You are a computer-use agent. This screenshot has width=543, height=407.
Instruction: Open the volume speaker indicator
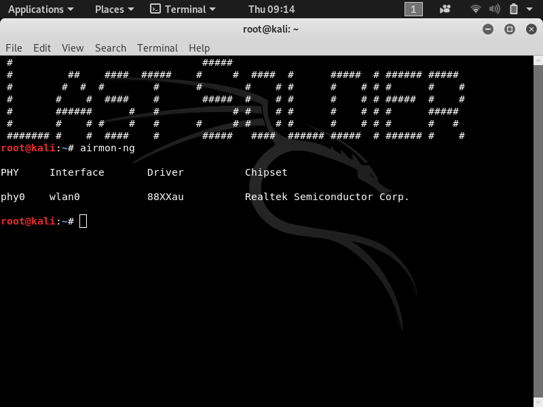tap(495, 9)
